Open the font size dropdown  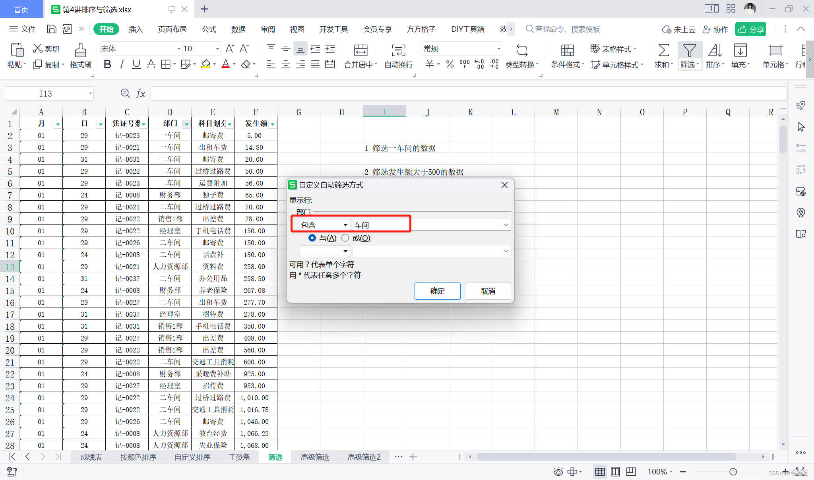(217, 49)
